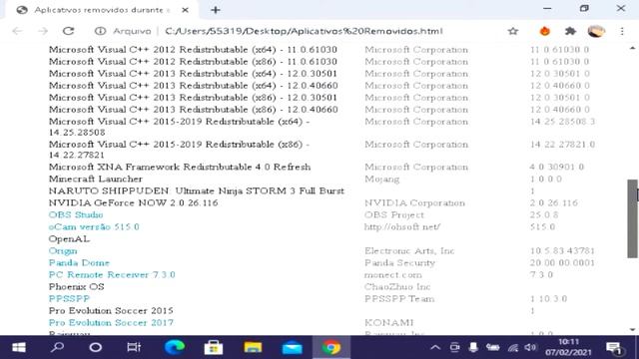
Task: Click NVIDIA GeForce NOW 2.0.26.116 text
Action: [133, 202]
